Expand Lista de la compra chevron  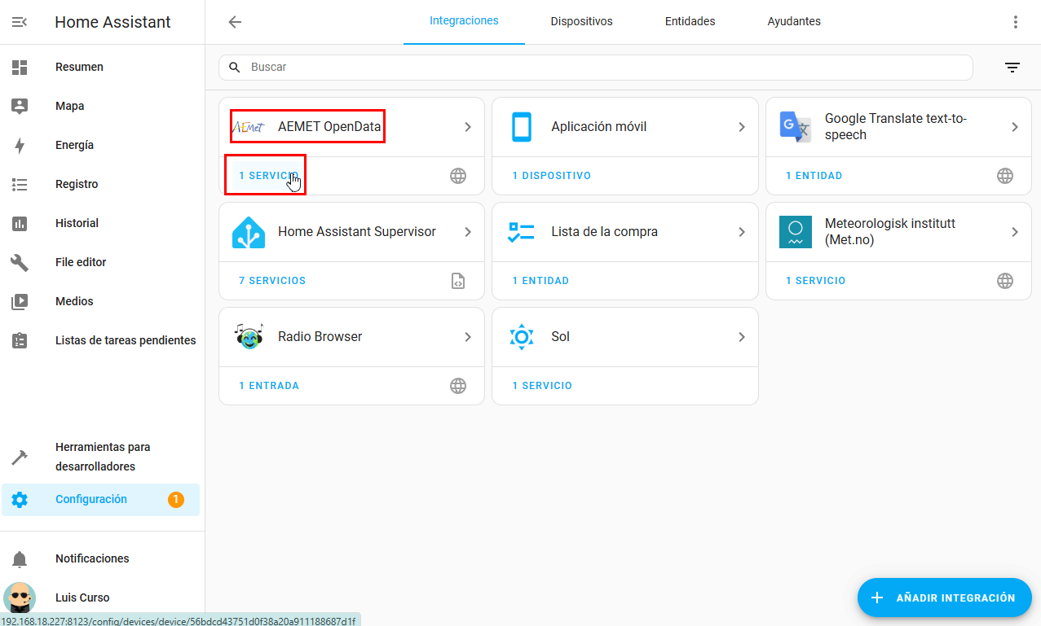(742, 232)
